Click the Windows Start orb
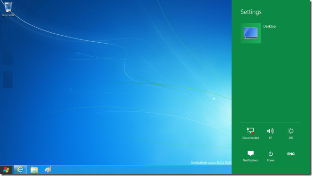Viewport: 312px width, 176px height. (x=6, y=170)
